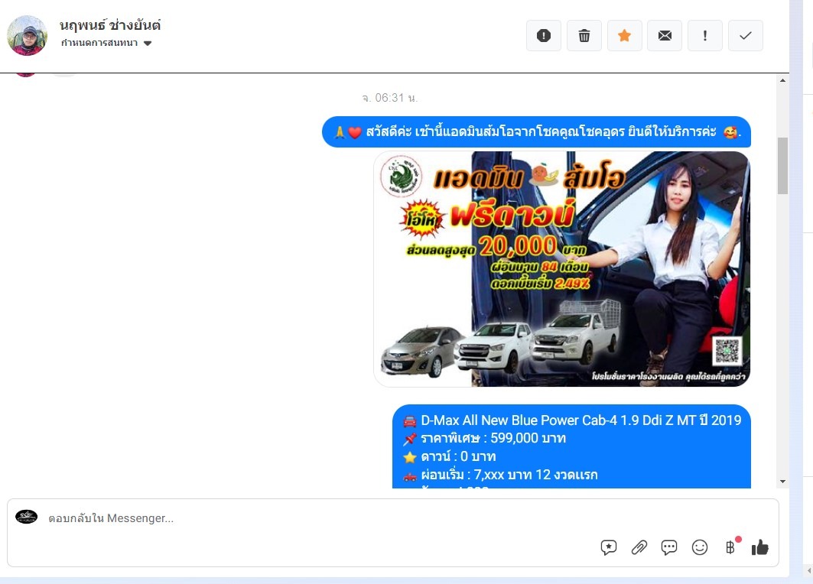Click the ราคาพิเศษ : 599,000 บาท line
Screen dimensions: 813x584
tap(493, 439)
